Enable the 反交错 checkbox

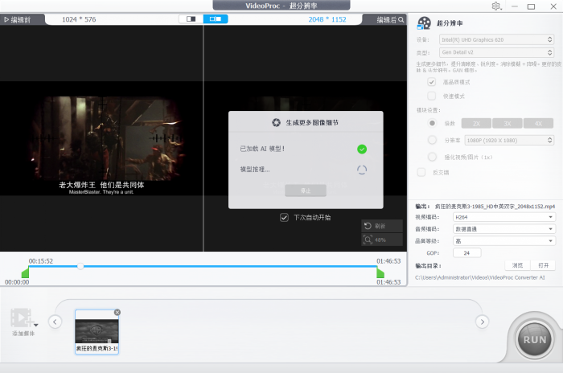pos(421,172)
